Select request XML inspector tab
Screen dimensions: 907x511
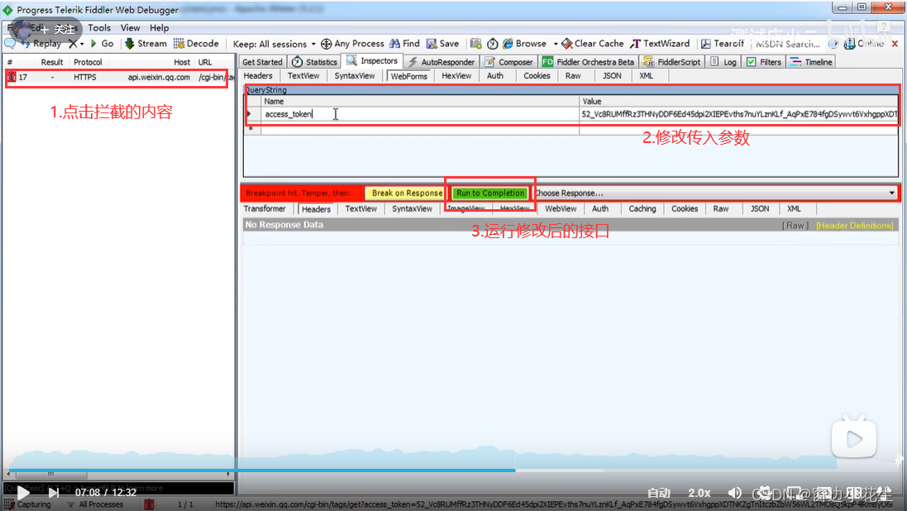[x=646, y=76]
